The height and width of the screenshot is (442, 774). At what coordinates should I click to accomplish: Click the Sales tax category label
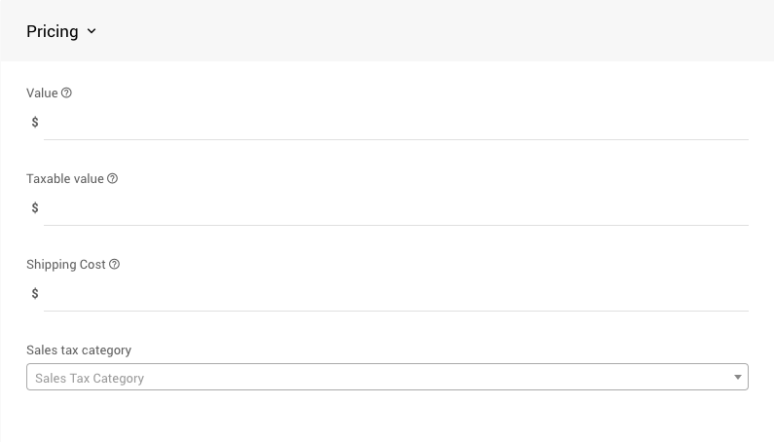[x=78, y=350]
